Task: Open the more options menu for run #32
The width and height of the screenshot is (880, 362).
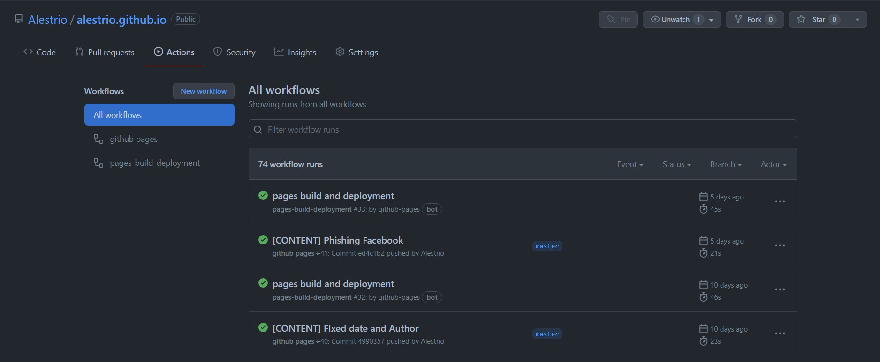Action: tap(780, 289)
